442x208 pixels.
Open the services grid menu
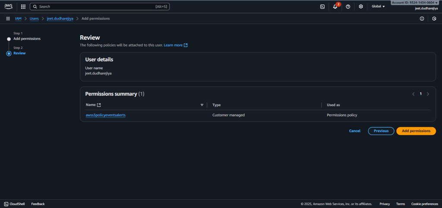[23, 6]
